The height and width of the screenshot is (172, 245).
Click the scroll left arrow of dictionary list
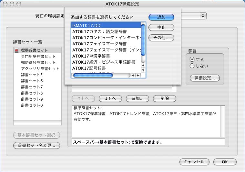133,76
